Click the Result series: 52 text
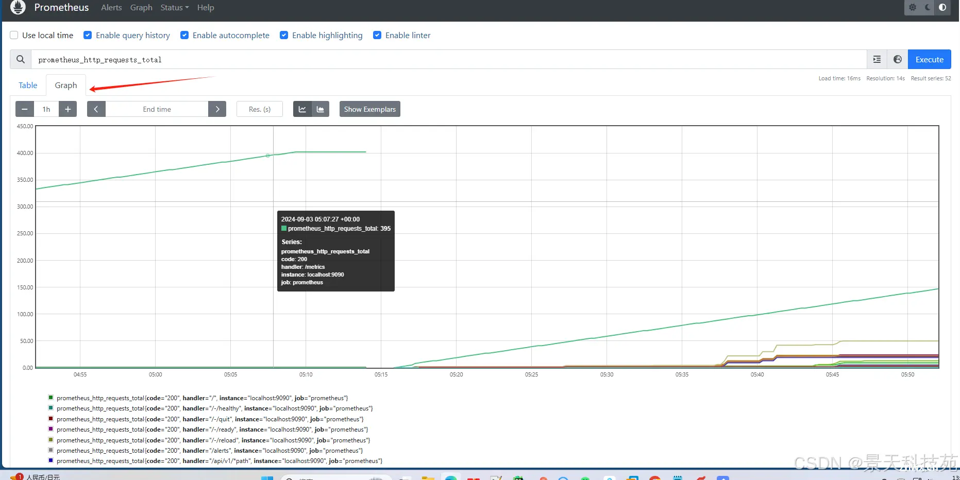The height and width of the screenshot is (480, 960). (931, 78)
